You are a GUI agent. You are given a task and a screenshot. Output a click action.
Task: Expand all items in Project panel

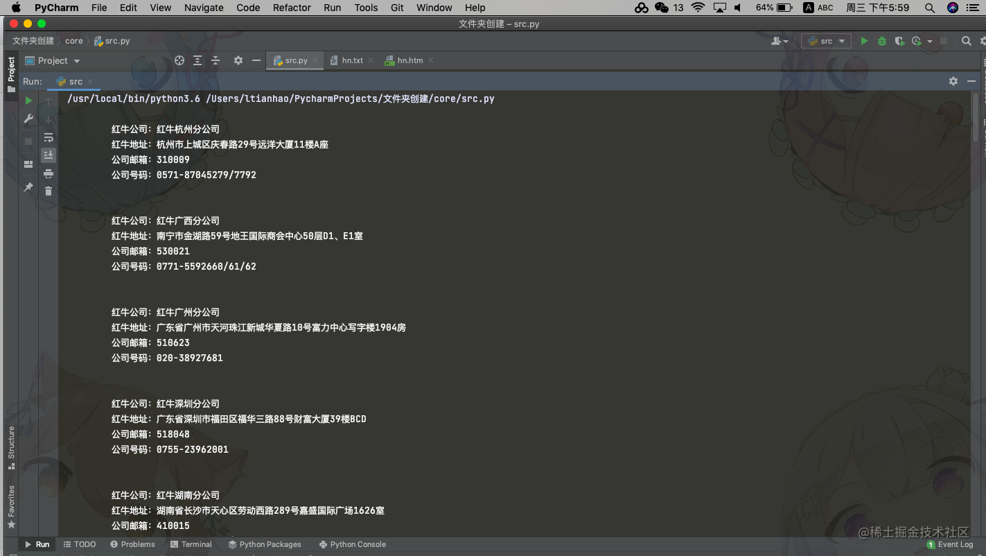pos(197,60)
